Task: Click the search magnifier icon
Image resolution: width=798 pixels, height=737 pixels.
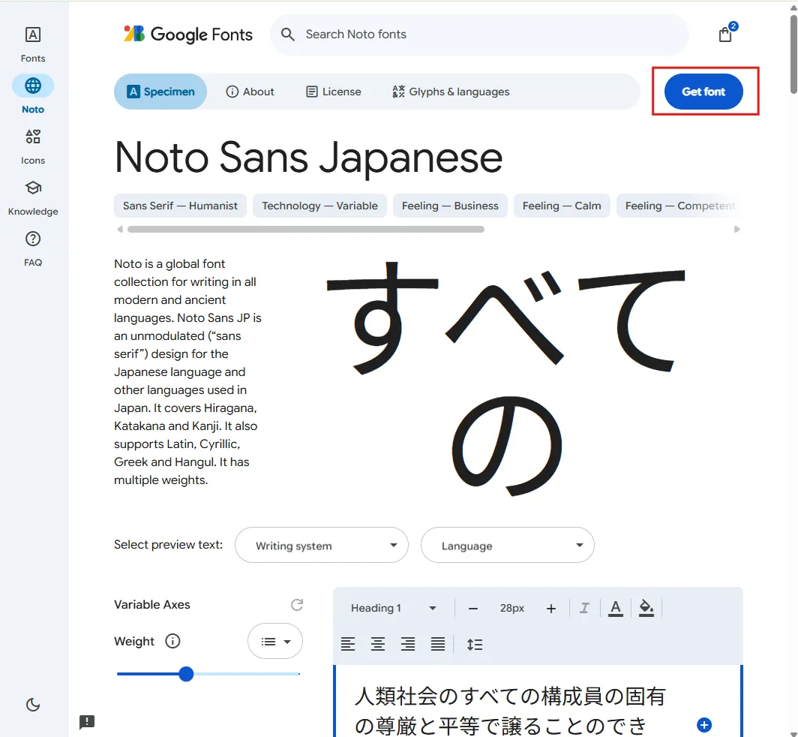Action: pyautogui.click(x=287, y=34)
